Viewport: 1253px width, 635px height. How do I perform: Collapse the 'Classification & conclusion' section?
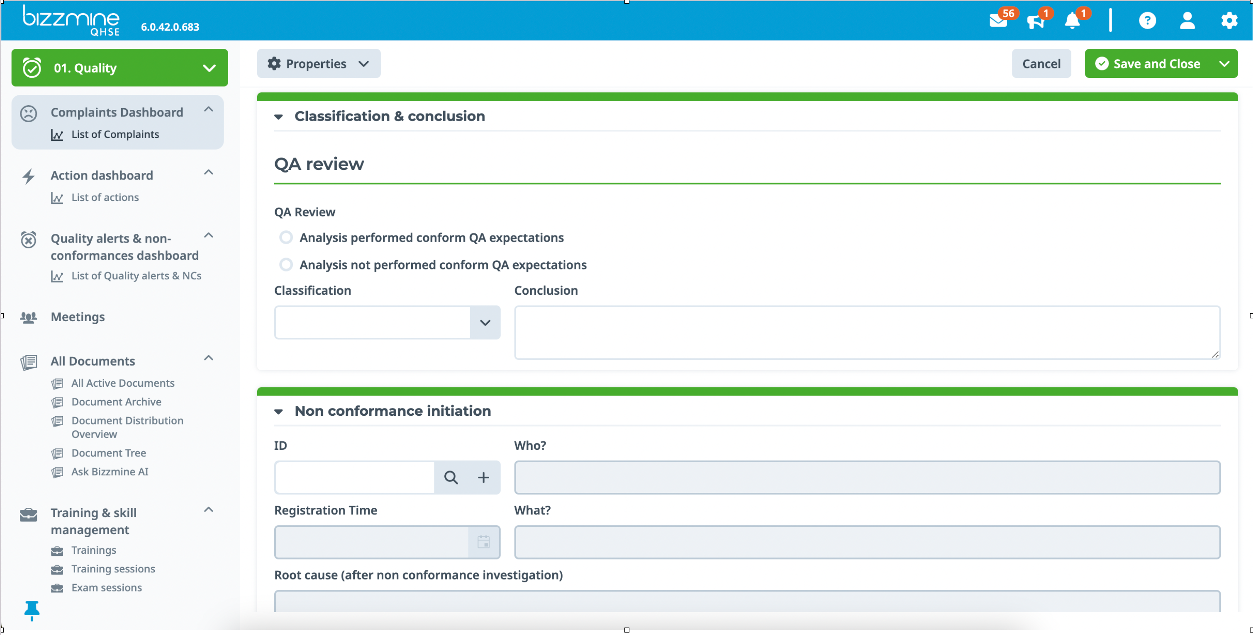tap(279, 116)
